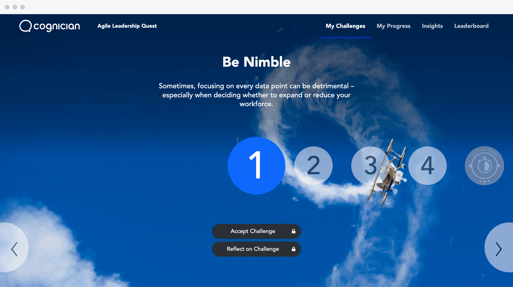
Task: Click the challenge step 1 circle icon
Action: pos(256,165)
